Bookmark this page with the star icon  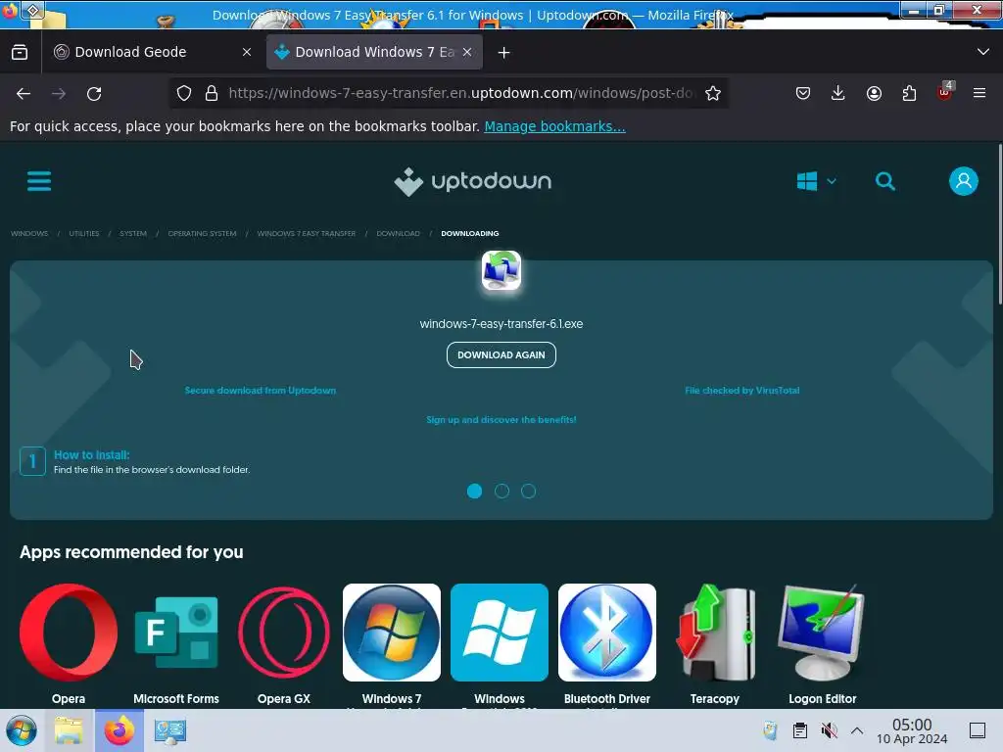tap(713, 93)
